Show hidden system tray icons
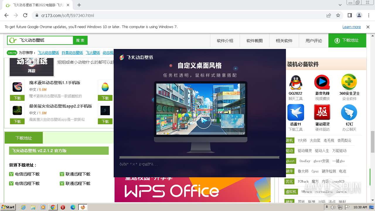Viewport: 375px width, 211px height. point(327,207)
